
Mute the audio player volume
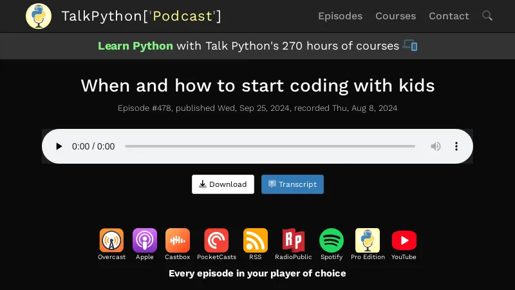pos(436,146)
